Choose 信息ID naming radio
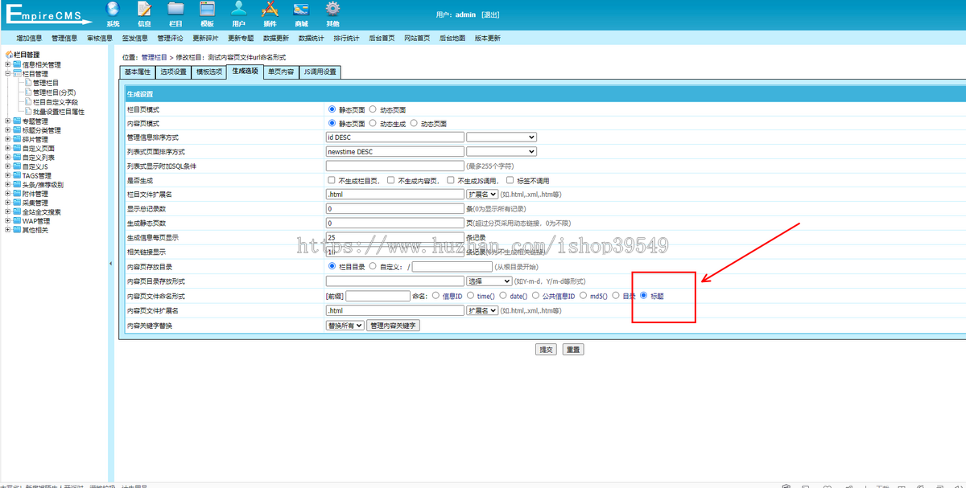The height and width of the screenshot is (488, 966). [436, 296]
